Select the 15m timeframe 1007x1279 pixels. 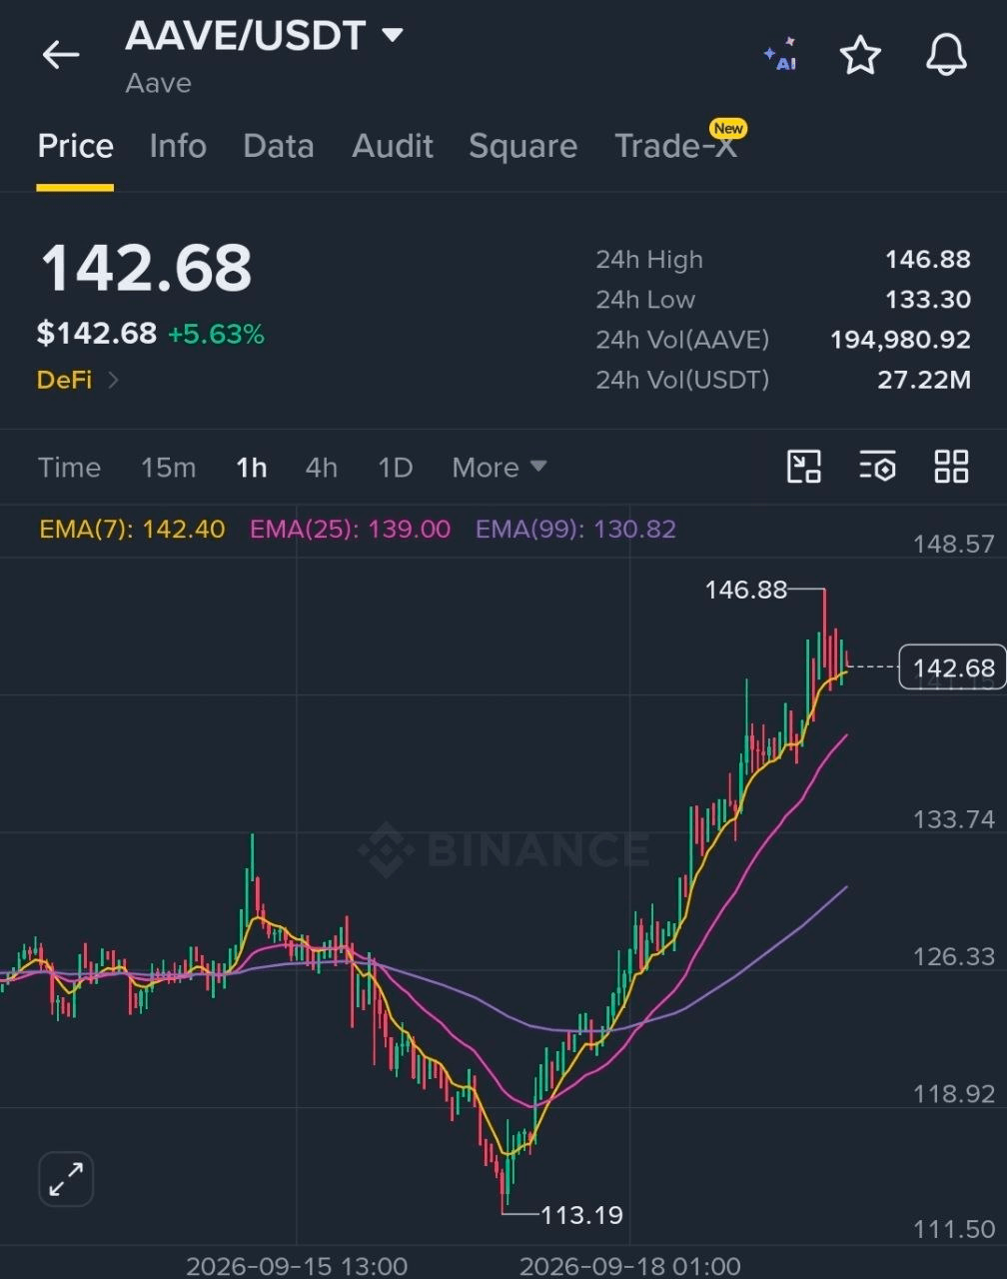tap(168, 468)
